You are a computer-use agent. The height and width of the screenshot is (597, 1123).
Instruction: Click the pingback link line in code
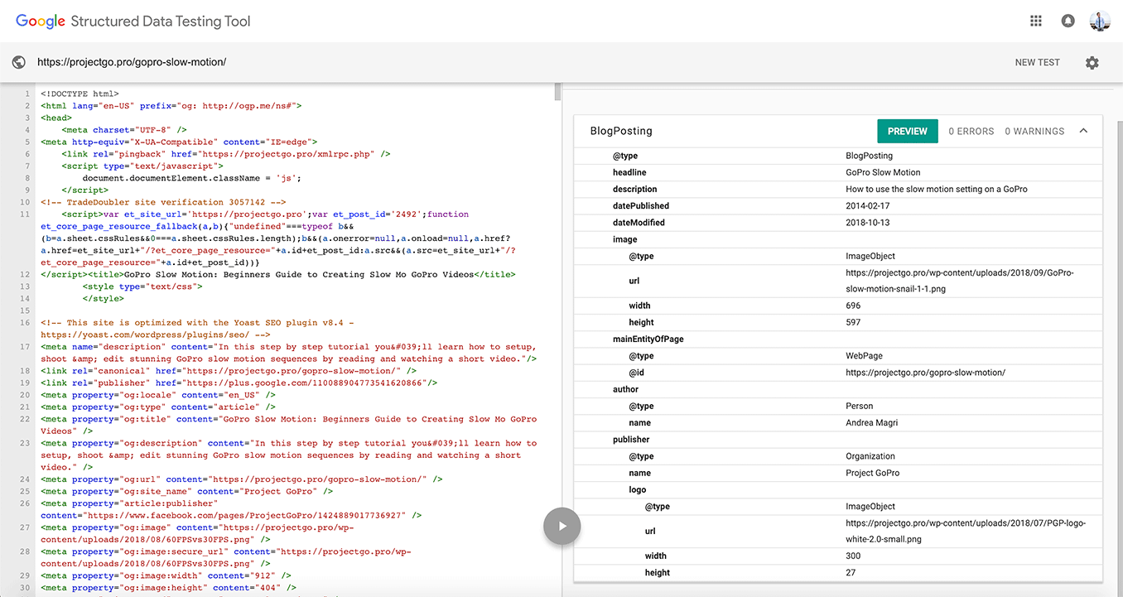pos(226,154)
